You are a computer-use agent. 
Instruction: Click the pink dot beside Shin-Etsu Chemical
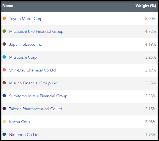[x=4, y=70]
